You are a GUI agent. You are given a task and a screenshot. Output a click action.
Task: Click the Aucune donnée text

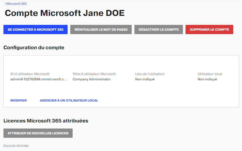click(16, 146)
